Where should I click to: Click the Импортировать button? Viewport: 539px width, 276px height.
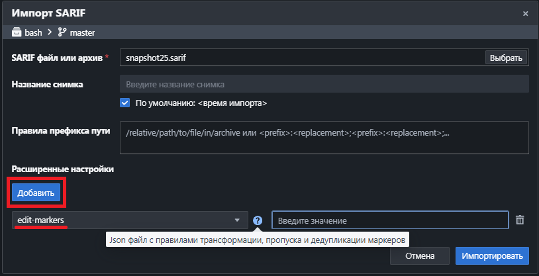pos(492,255)
